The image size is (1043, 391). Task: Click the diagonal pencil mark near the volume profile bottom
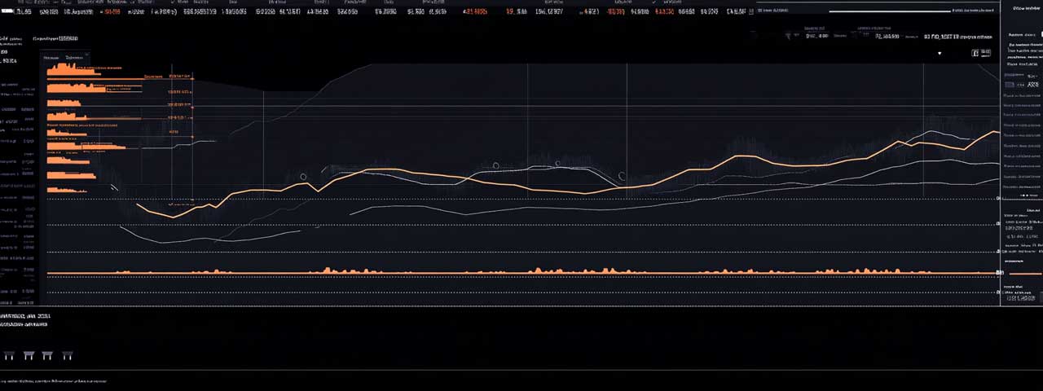114,188
